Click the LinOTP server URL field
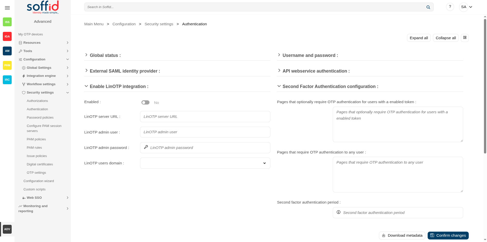The width and height of the screenshot is (487, 242). 205,117
